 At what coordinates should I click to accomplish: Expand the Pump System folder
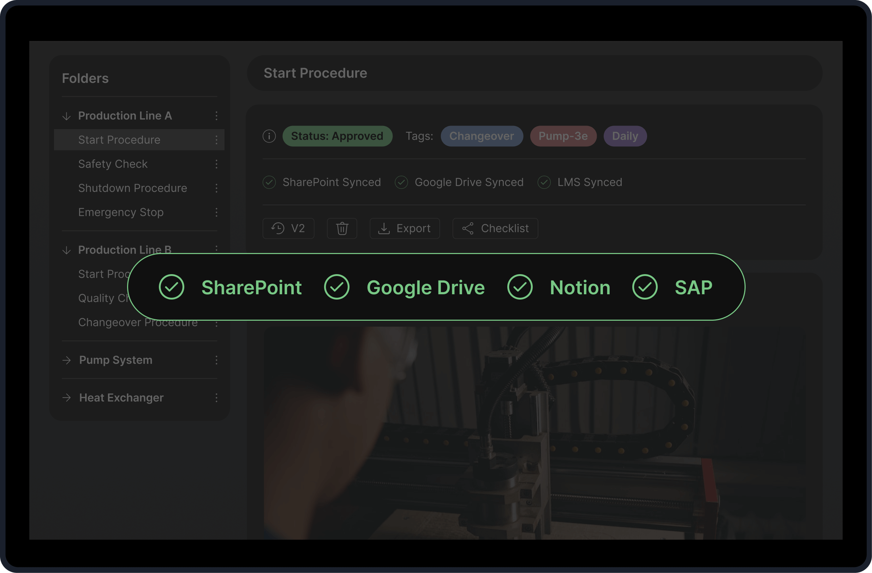tap(67, 360)
